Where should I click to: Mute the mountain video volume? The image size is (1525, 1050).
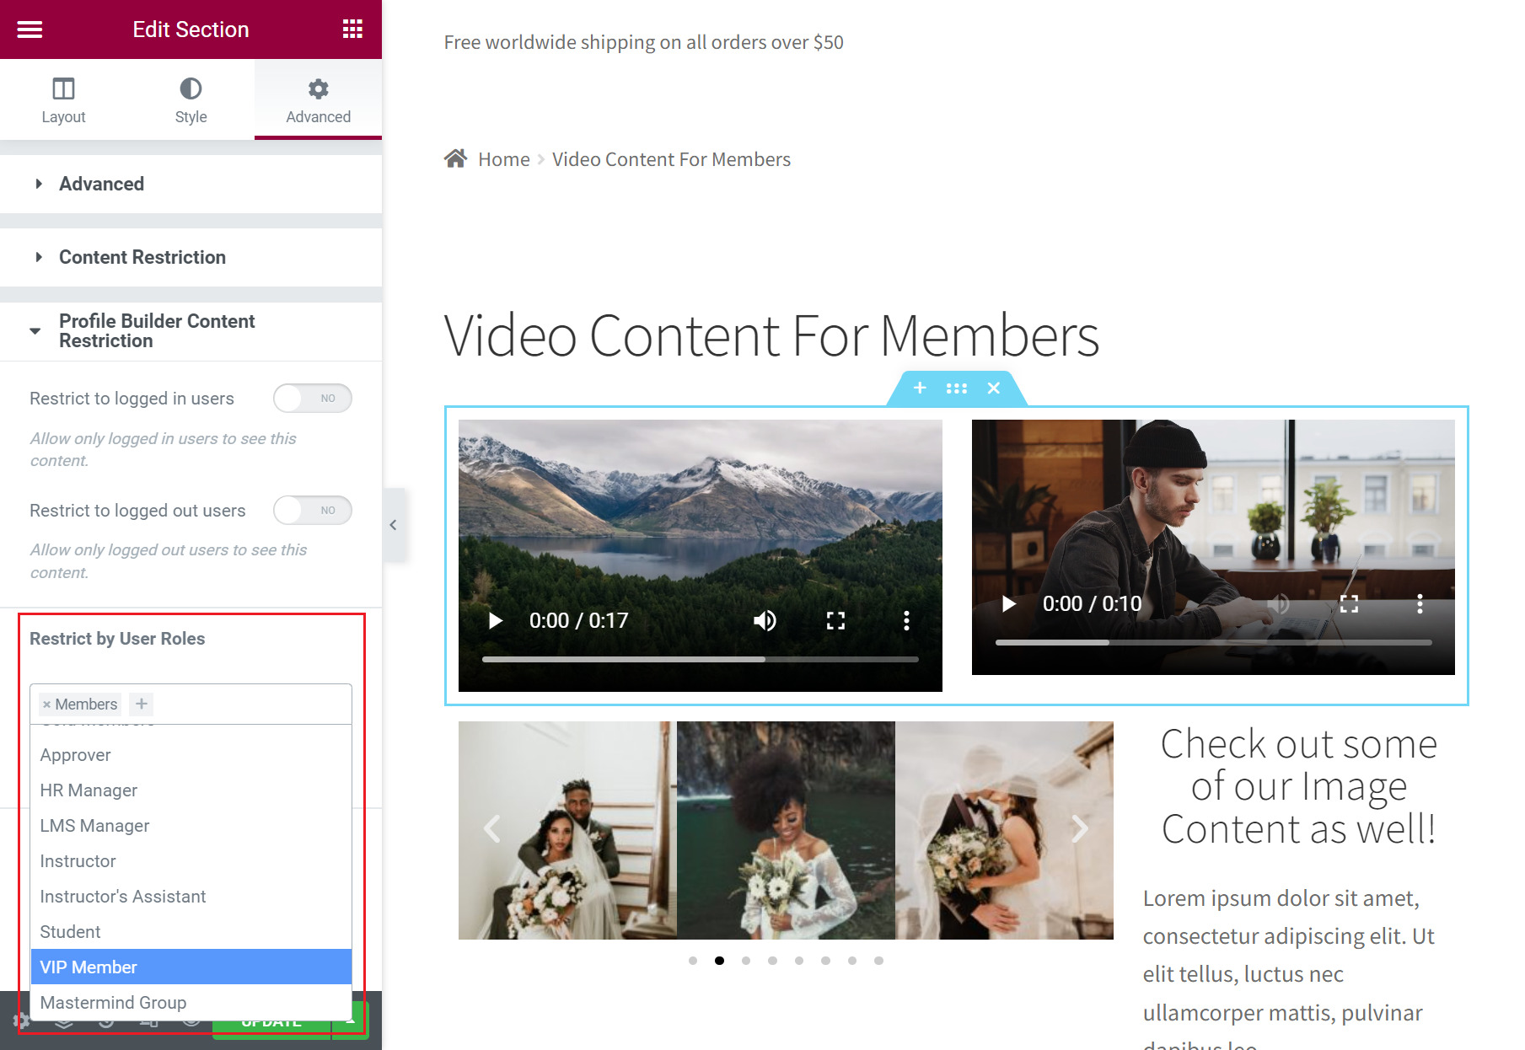click(x=765, y=621)
